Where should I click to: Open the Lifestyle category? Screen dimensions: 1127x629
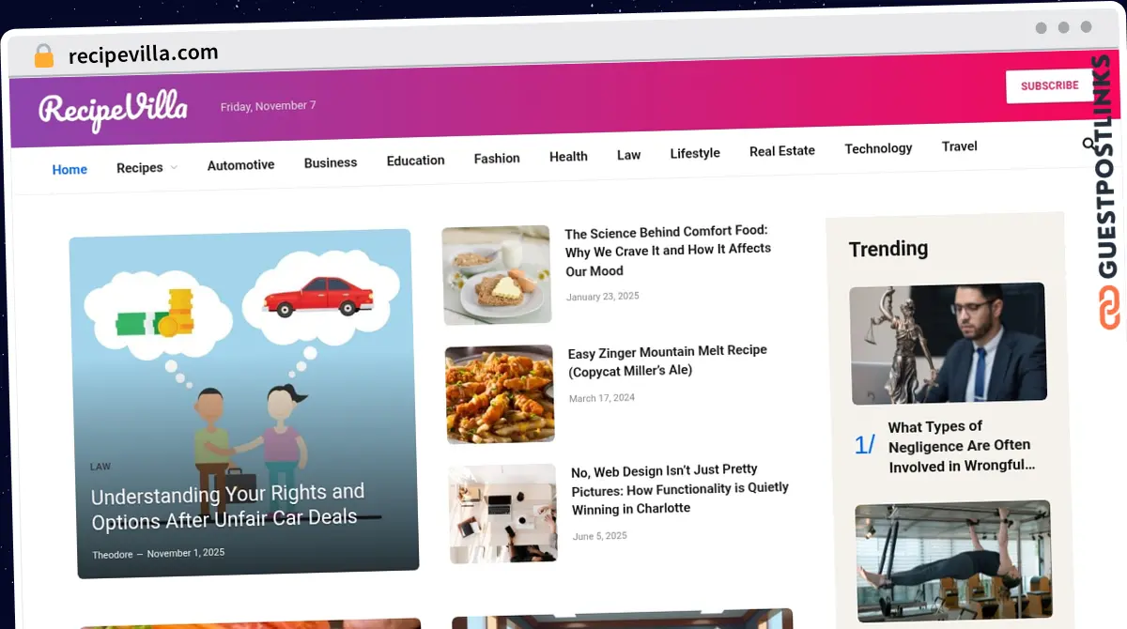click(695, 153)
